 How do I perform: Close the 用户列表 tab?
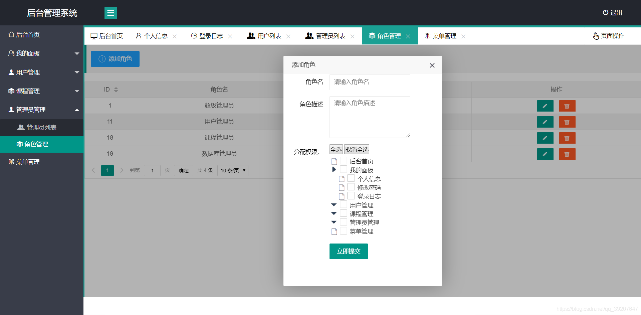pyautogui.click(x=288, y=36)
